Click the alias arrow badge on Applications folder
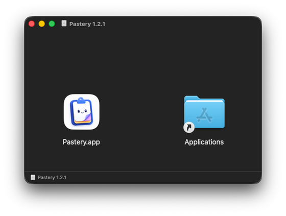286x216 pixels. click(189, 127)
